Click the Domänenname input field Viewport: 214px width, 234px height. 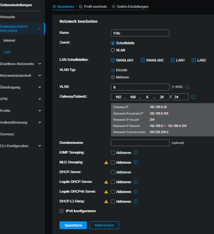(x=140, y=143)
